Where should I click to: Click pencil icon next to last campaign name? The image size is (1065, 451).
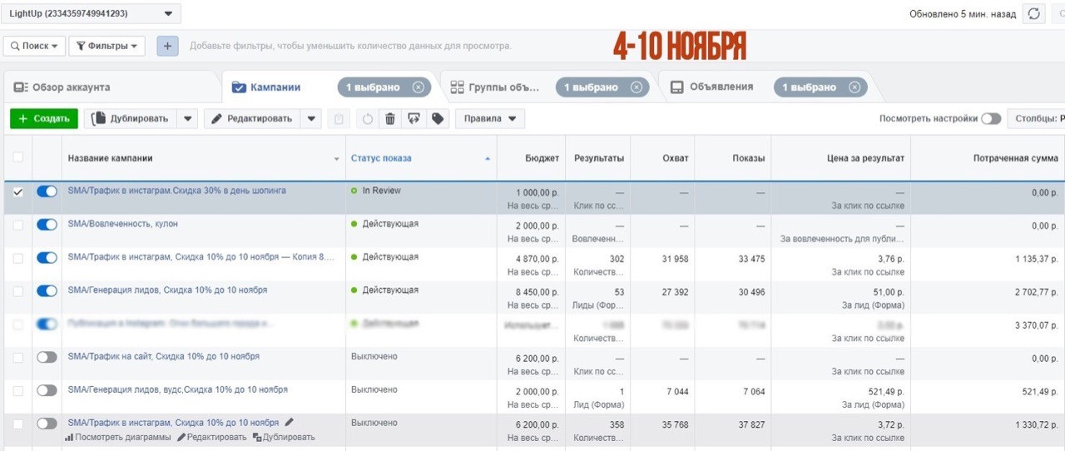pyautogui.click(x=290, y=423)
